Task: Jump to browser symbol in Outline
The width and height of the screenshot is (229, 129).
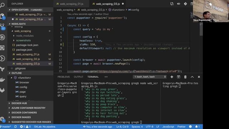Action: (x=24, y=82)
